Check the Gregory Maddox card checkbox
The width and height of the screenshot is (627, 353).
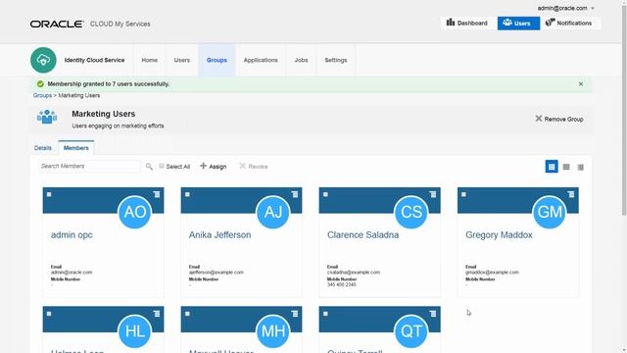click(x=463, y=194)
